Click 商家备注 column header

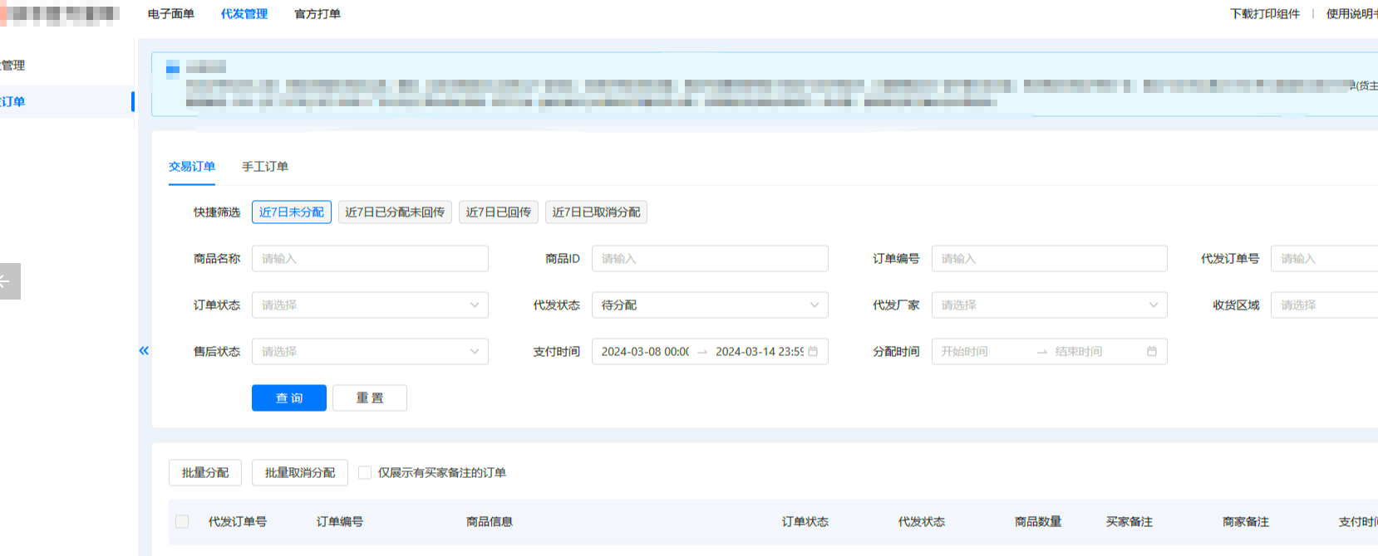coord(1246,522)
